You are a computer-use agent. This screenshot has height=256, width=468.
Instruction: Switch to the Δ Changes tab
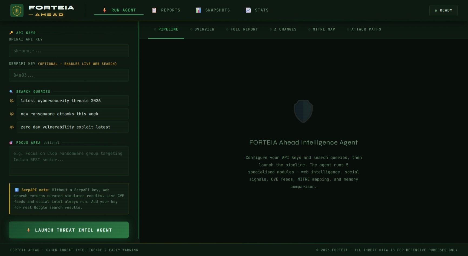point(283,29)
